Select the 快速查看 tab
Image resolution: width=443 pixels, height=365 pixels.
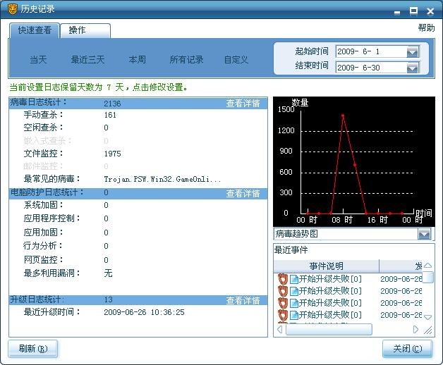35,30
